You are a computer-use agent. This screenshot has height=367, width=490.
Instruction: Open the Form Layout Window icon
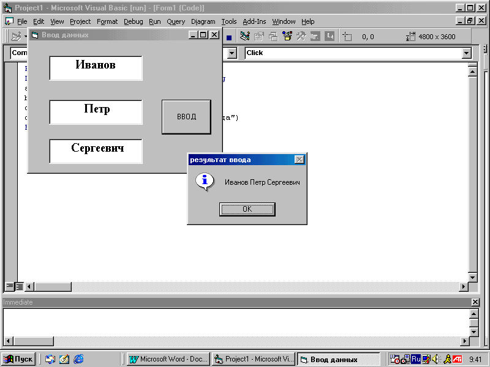click(x=273, y=37)
